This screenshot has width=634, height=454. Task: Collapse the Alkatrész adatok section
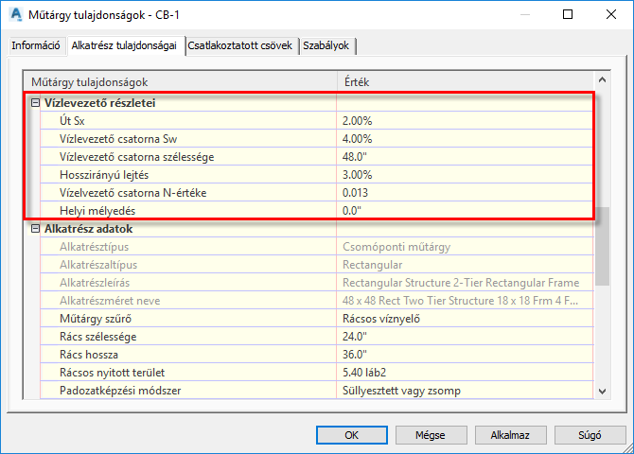[x=35, y=229]
